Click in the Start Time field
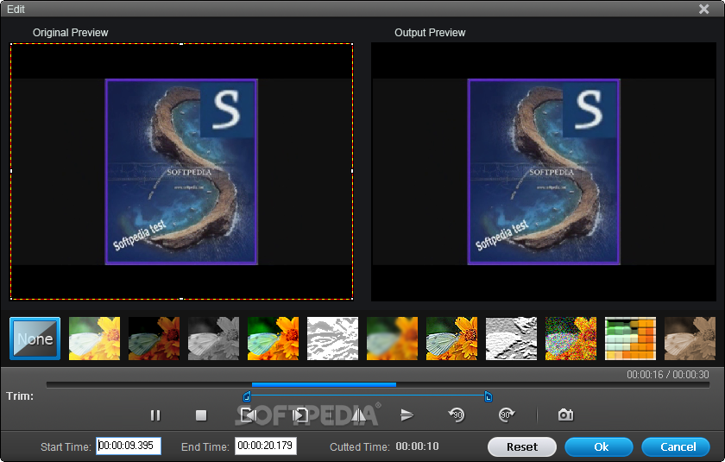The height and width of the screenshot is (462, 725). pyautogui.click(x=129, y=446)
